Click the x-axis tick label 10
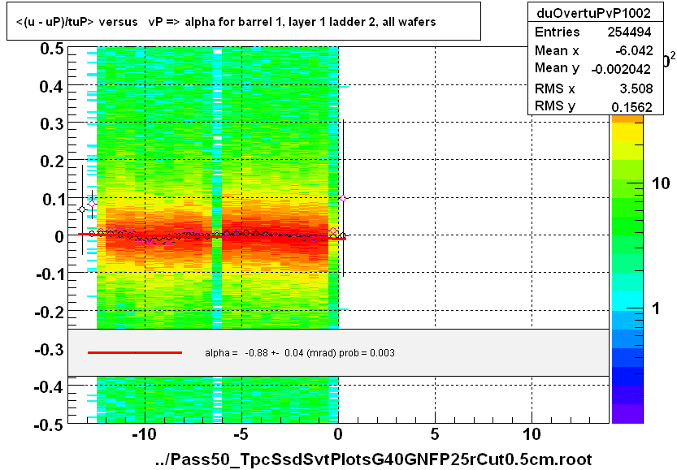677x470 pixels. [532, 434]
